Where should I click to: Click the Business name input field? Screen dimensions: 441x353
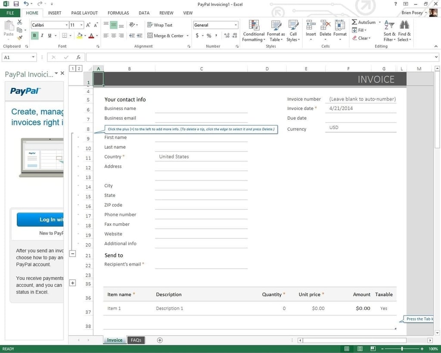[x=201, y=108]
